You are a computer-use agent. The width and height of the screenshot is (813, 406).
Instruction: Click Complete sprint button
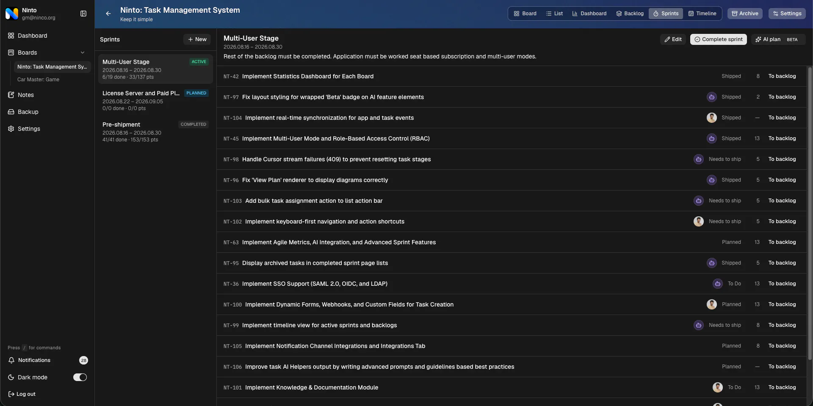tap(719, 39)
